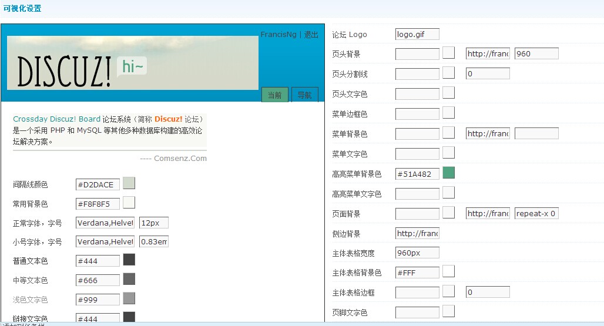Edit the 页头文字色 color field

click(x=417, y=94)
